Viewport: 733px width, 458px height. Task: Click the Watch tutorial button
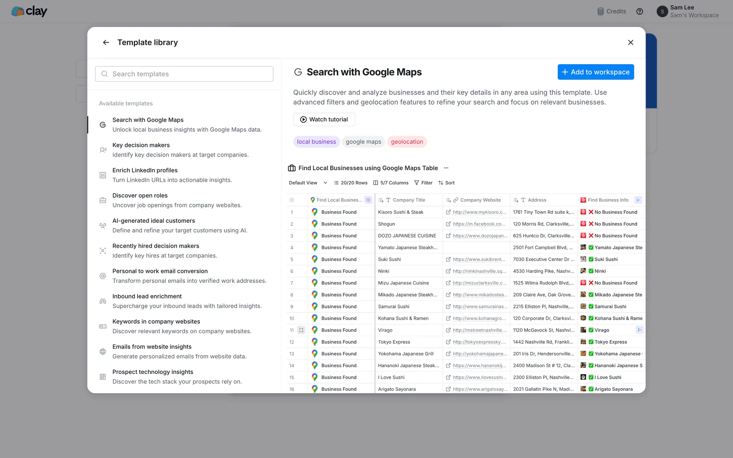click(324, 119)
